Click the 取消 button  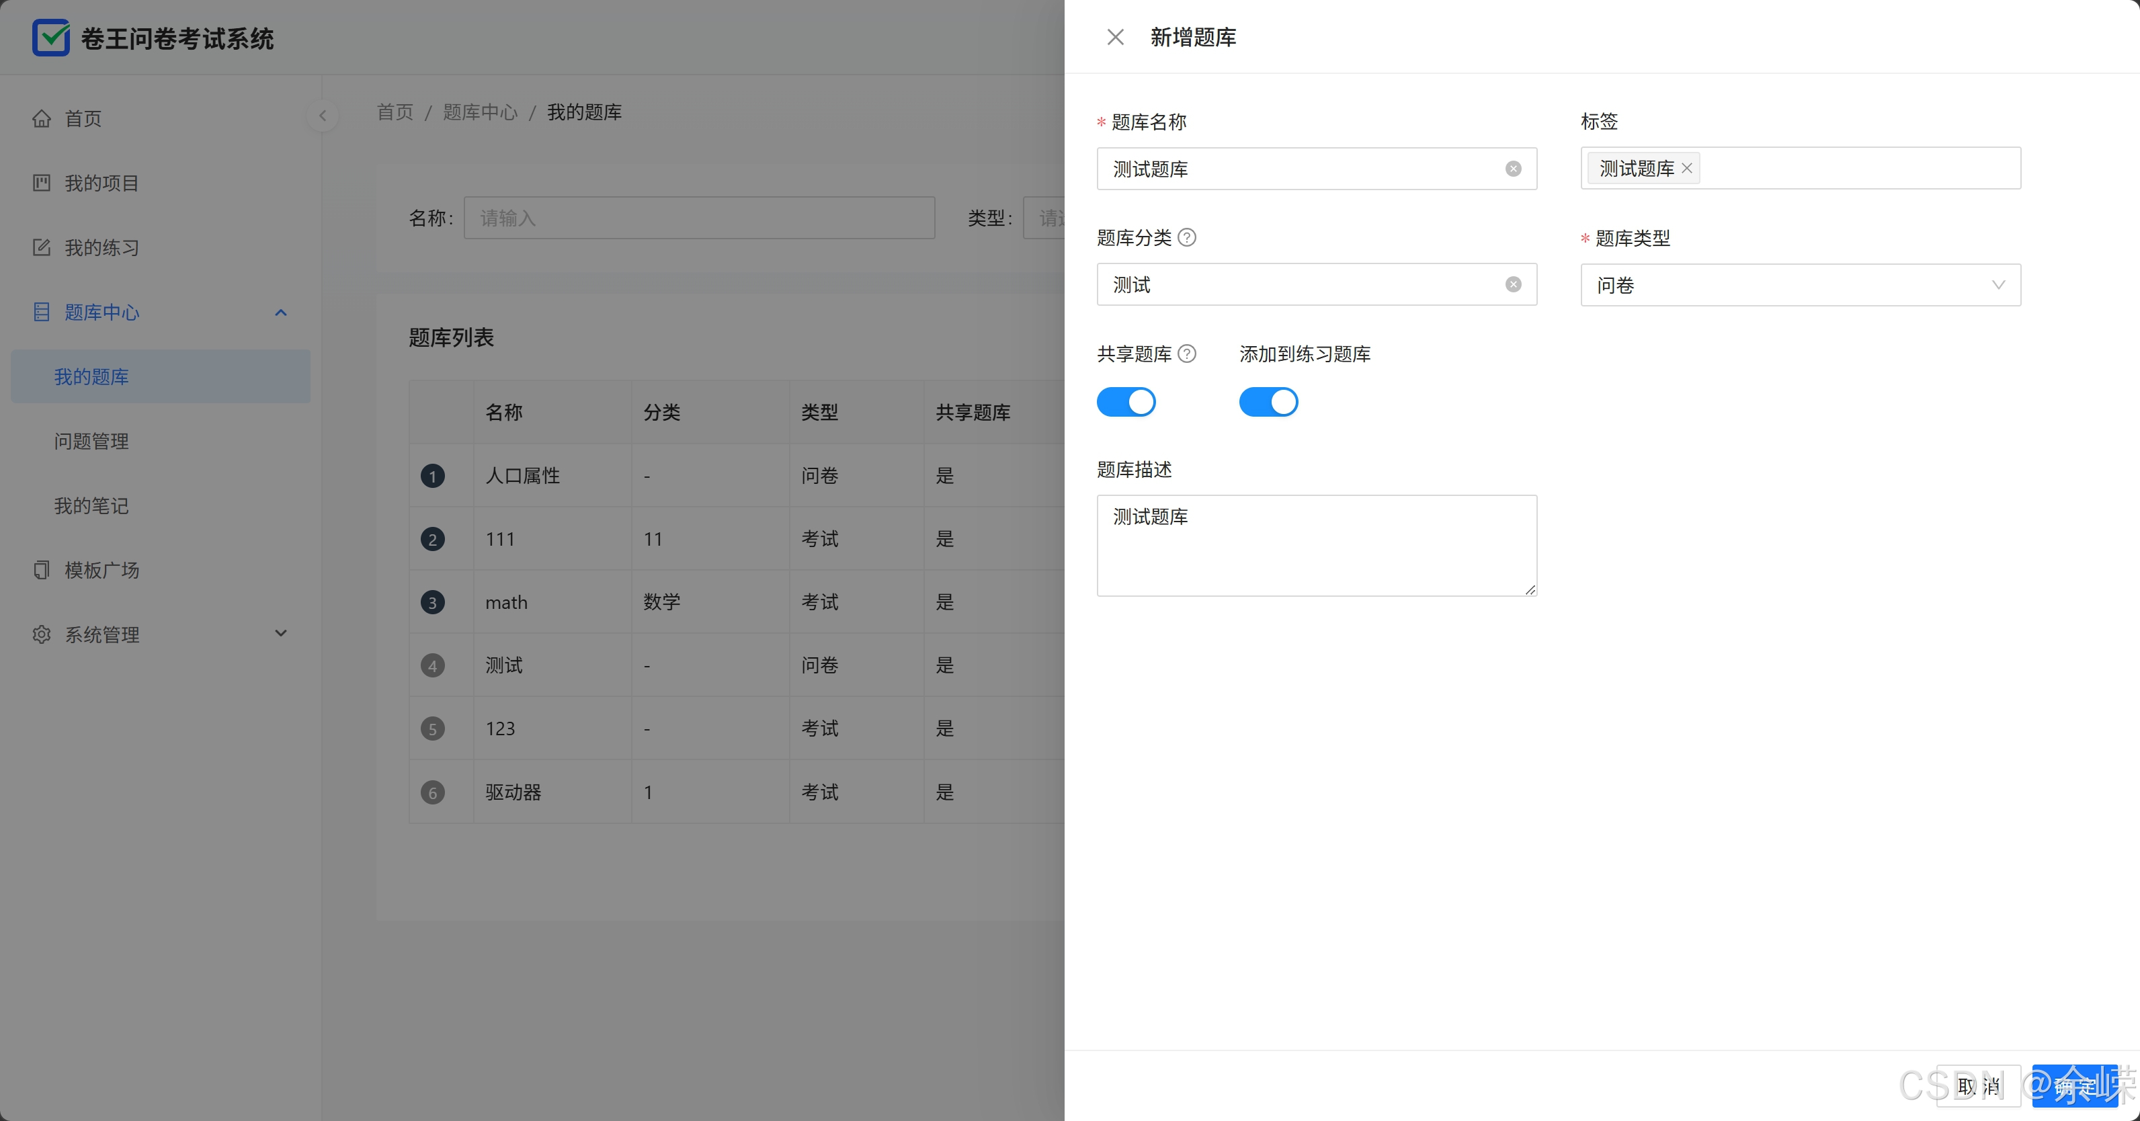tap(1978, 1086)
